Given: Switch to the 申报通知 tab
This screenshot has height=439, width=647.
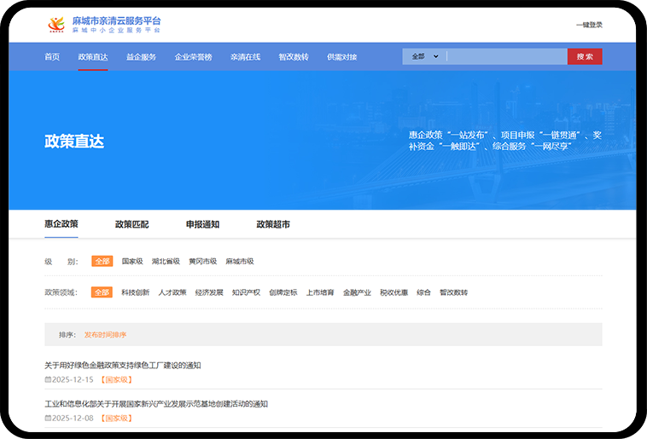Looking at the screenshot, I should (x=202, y=224).
